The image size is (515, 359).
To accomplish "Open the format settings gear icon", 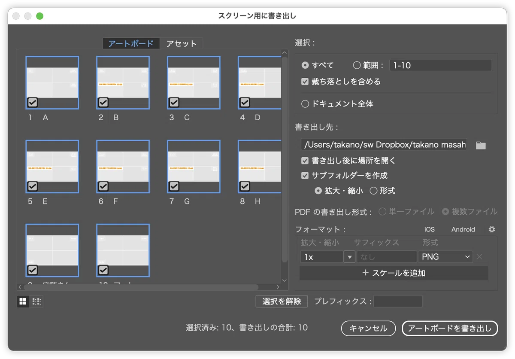I will pos(492,229).
